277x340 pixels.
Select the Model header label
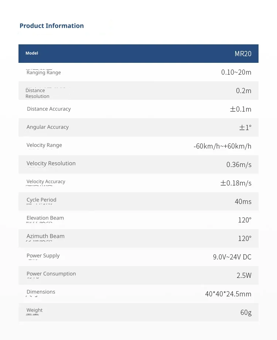tap(32, 53)
